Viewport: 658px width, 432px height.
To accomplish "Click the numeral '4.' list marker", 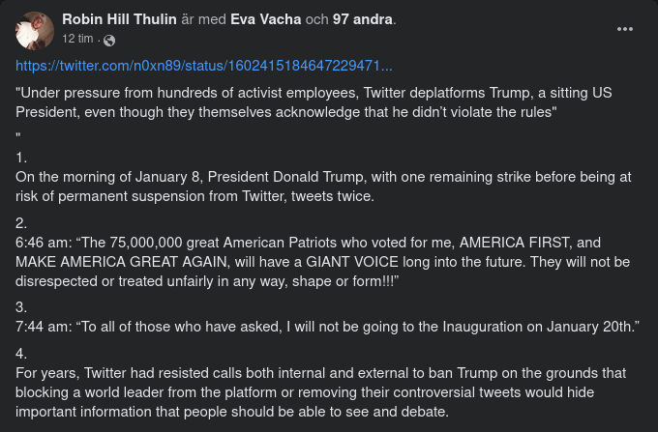I will point(22,352).
